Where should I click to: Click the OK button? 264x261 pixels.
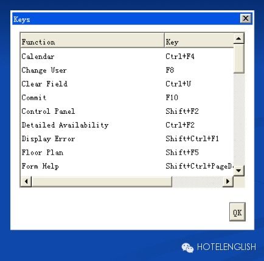[237, 212]
